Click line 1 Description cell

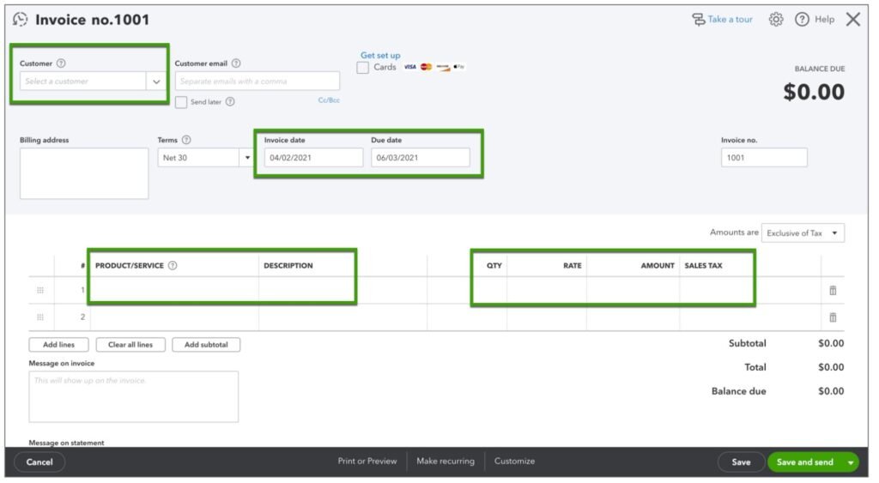tap(343, 290)
